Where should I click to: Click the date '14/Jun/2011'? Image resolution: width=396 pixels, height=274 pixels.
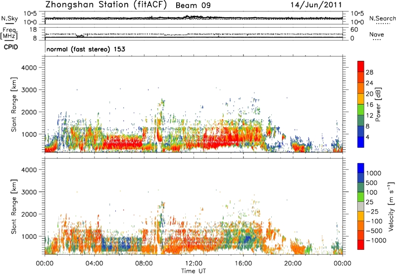316,5
